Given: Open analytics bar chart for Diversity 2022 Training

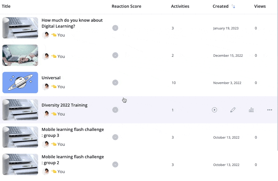Looking at the screenshot, I should (251, 110).
